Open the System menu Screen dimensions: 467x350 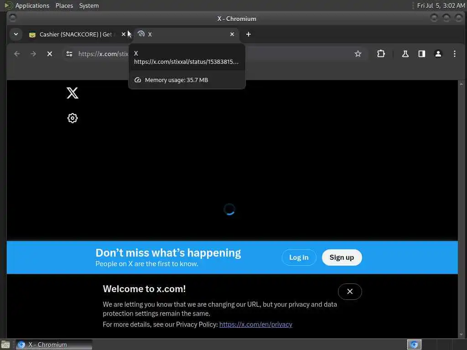coord(89,5)
